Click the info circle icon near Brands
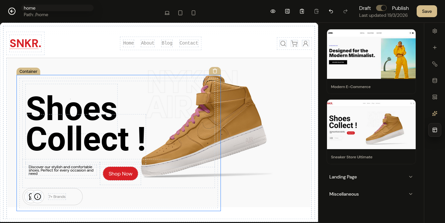445x223 pixels. [x=38, y=197]
